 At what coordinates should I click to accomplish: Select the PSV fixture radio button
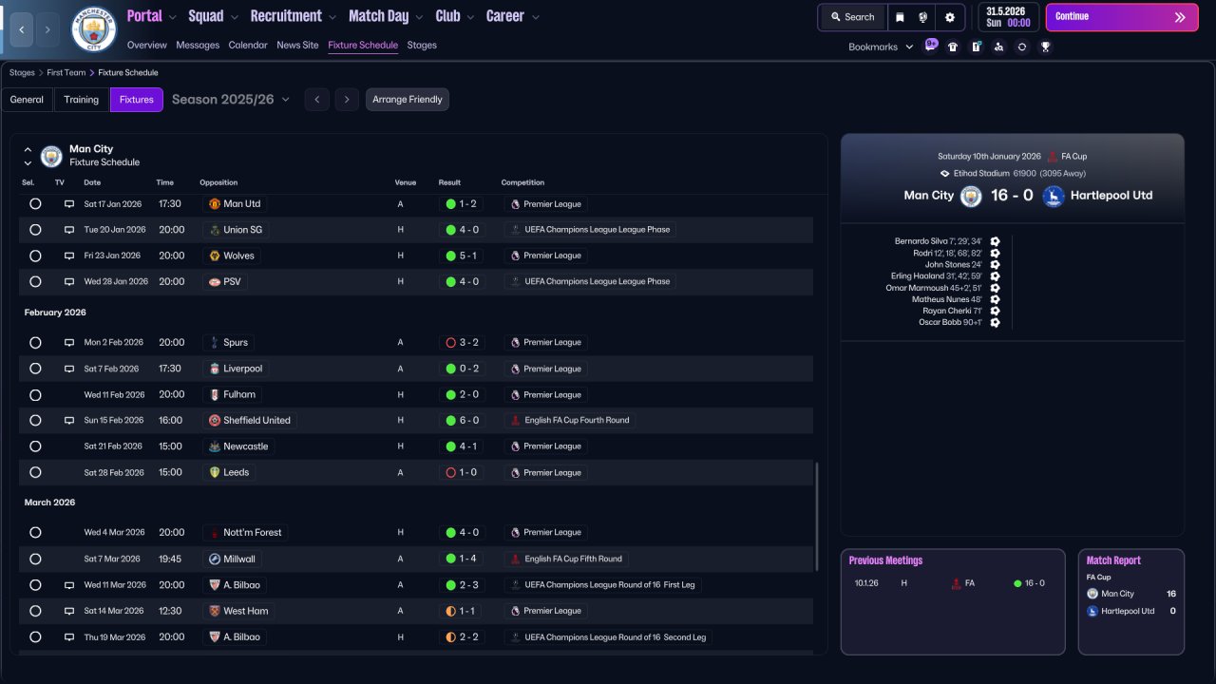[35, 282]
